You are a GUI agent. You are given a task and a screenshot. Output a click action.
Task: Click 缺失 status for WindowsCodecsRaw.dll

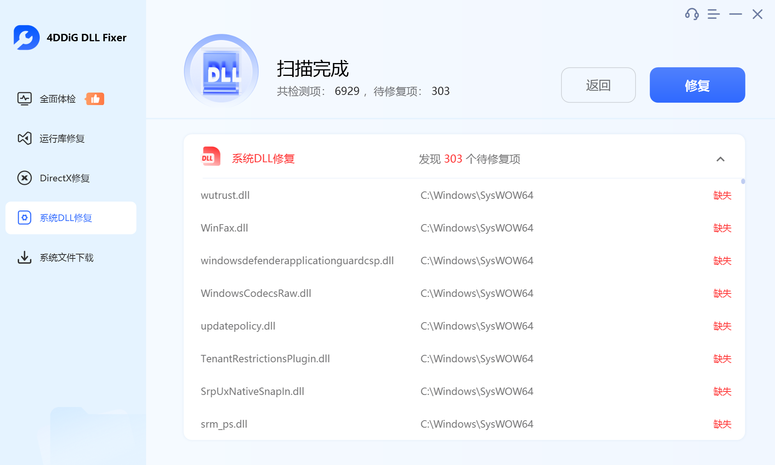tap(722, 293)
